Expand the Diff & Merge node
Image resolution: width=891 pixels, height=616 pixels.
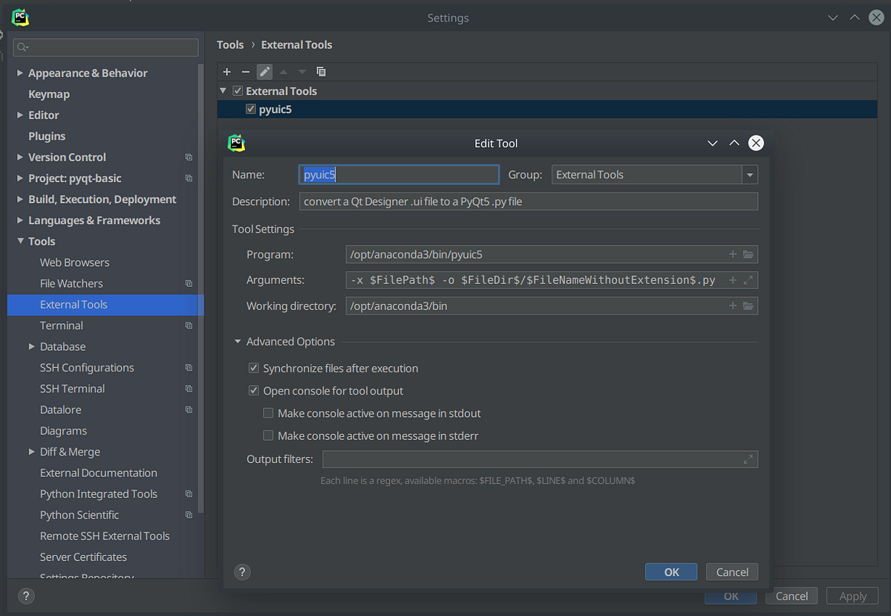point(32,452)
